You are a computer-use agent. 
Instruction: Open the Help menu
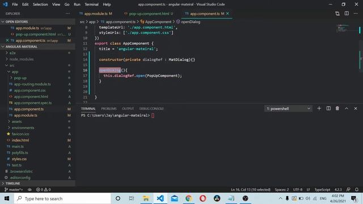coord(107,4)
